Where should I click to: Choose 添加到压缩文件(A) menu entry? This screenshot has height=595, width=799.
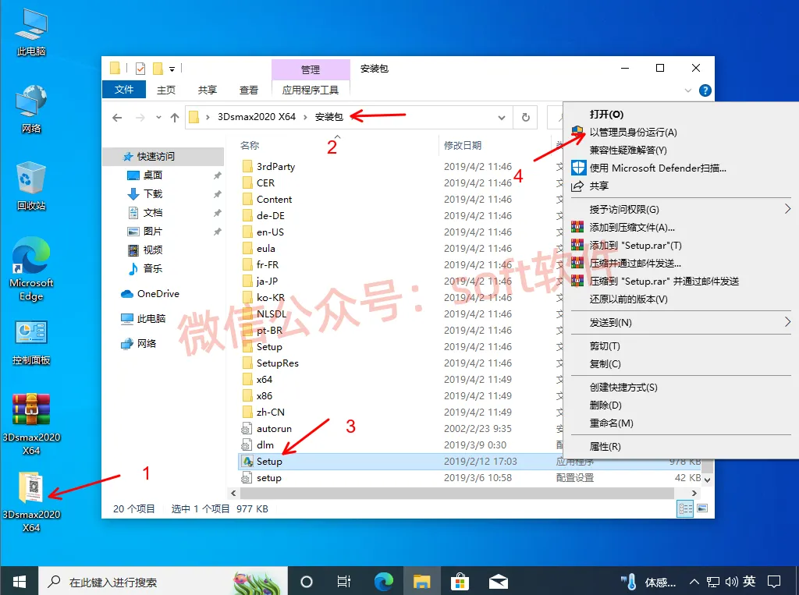(x=632, y=227)
